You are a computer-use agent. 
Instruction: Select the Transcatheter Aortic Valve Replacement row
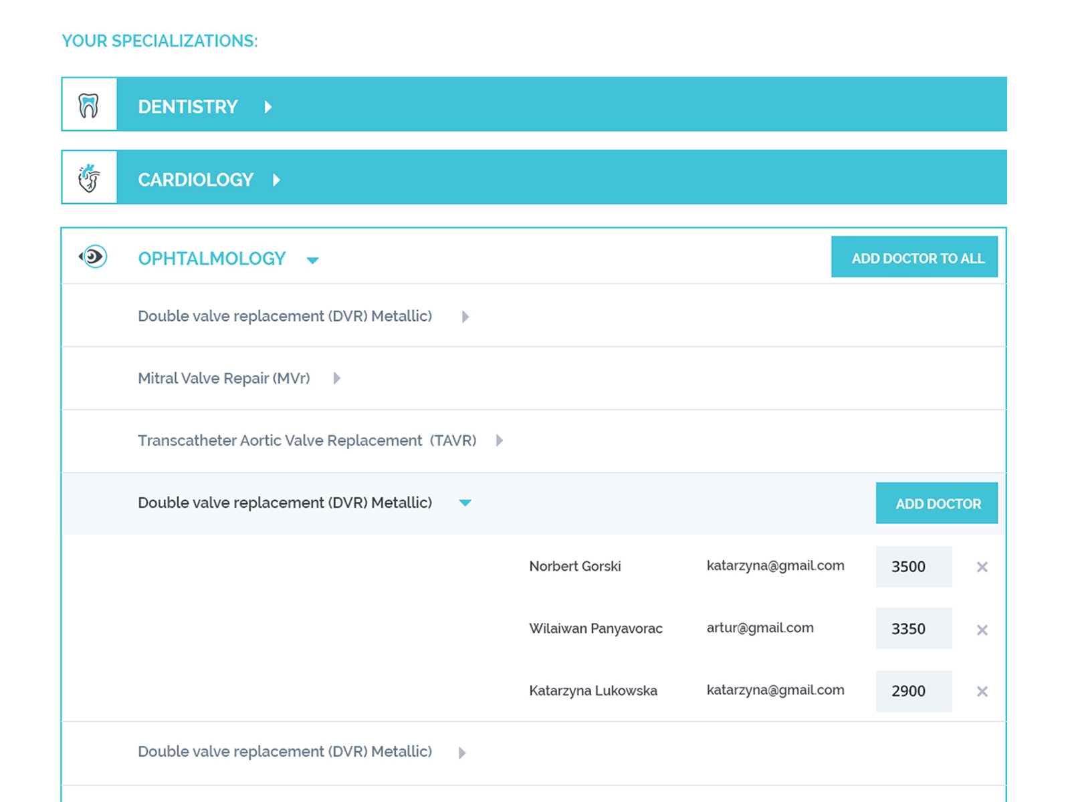click(534, 440)
